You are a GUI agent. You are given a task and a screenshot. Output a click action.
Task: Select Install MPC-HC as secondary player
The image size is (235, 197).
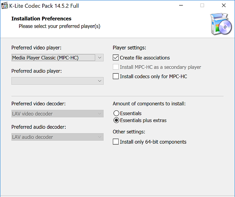pos(115,67)
